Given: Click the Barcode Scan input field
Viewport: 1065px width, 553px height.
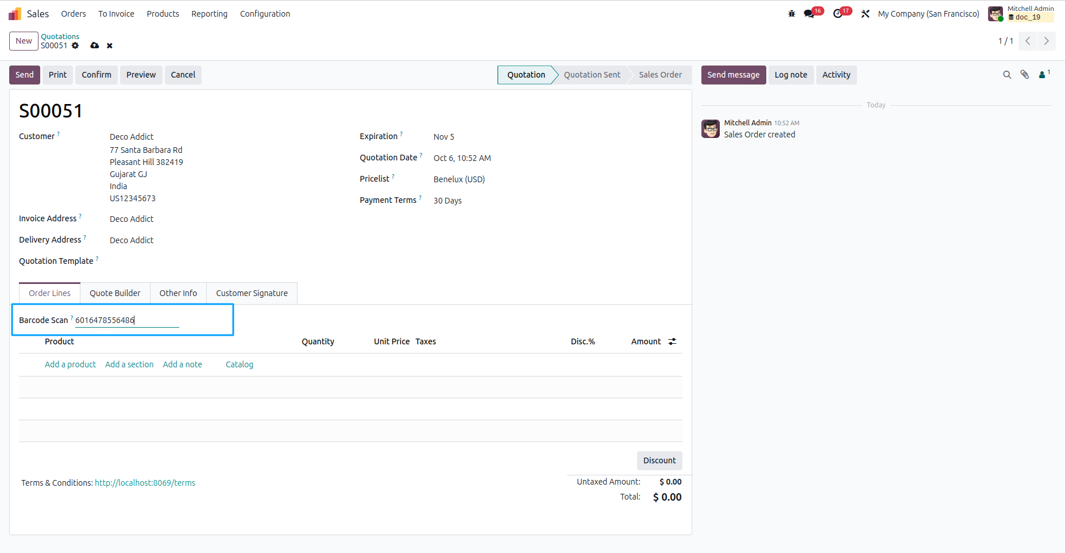Looking at the screenshot, I should pyautogui.click(x=127, y=320).
